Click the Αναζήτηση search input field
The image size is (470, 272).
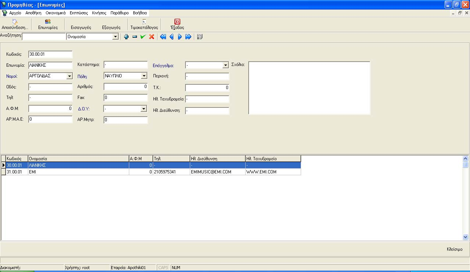[44, 37]
